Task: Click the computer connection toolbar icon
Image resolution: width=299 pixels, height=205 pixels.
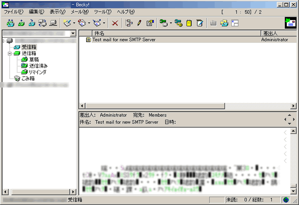Action: 53,23
